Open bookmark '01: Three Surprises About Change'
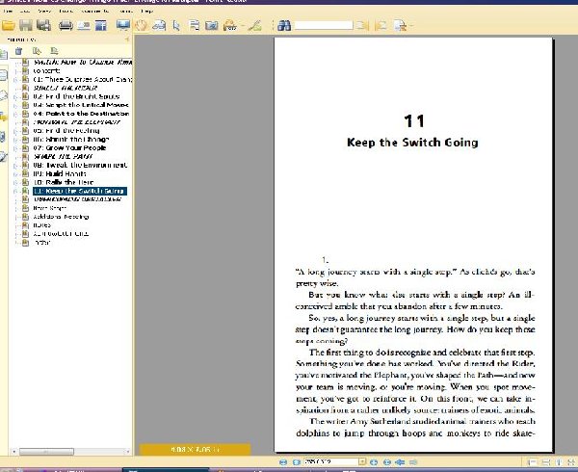The image size is (578, 472). pos(83,79)
